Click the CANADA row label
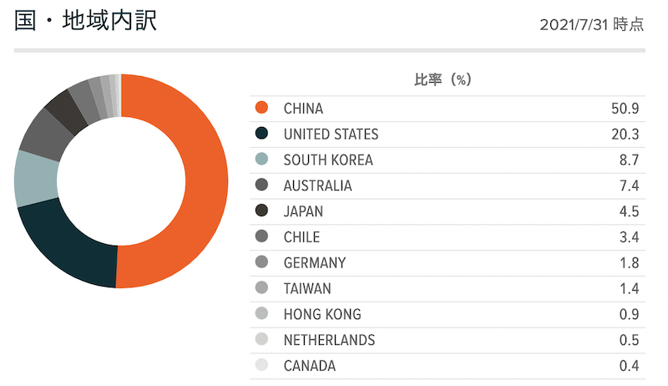This screenshot has width=668, height=386. point(310,366)
